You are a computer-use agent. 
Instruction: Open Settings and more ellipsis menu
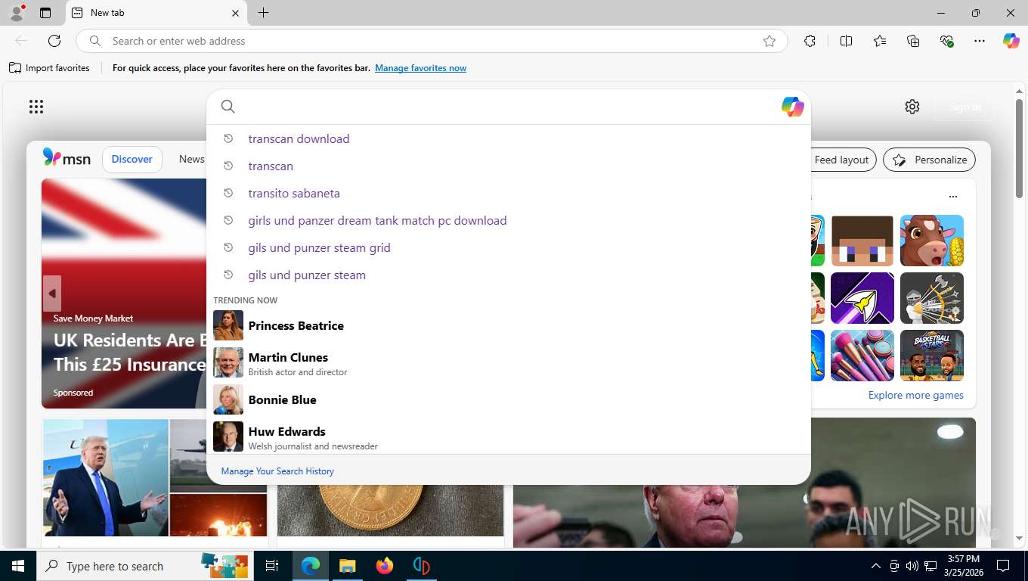click(980, 41)
